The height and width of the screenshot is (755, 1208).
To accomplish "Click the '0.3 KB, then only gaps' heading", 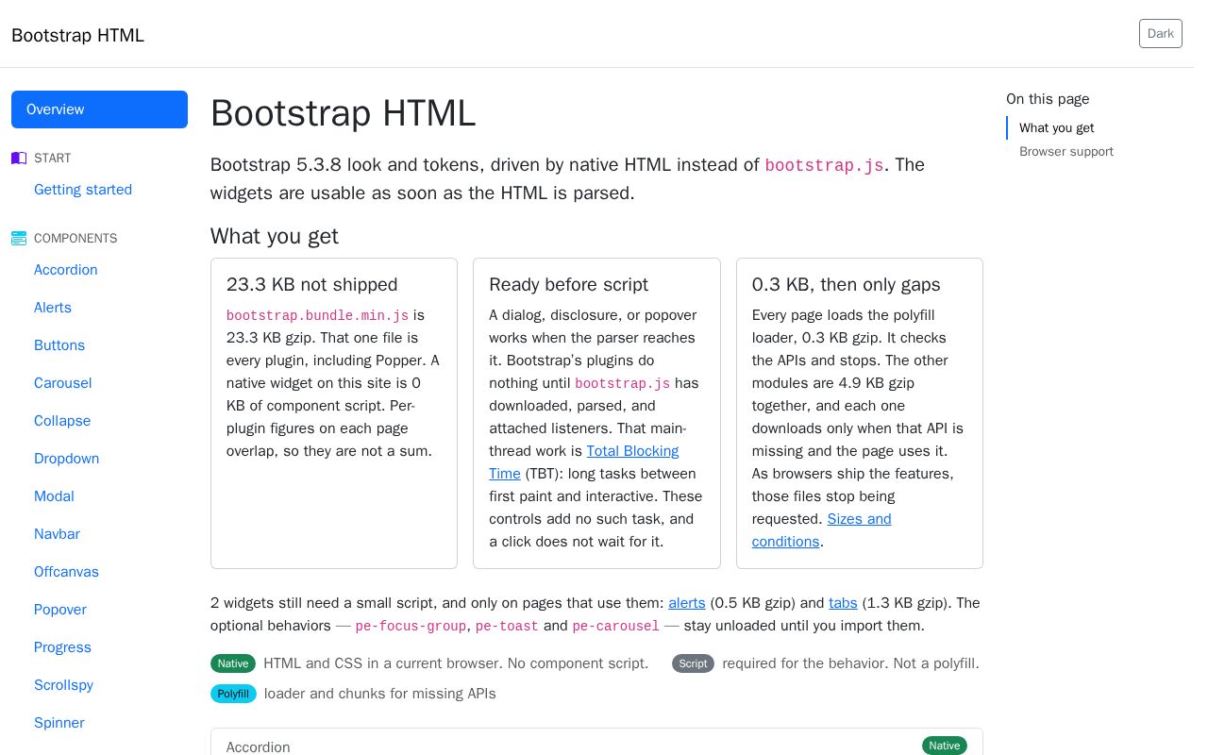I will pos(847,285).
